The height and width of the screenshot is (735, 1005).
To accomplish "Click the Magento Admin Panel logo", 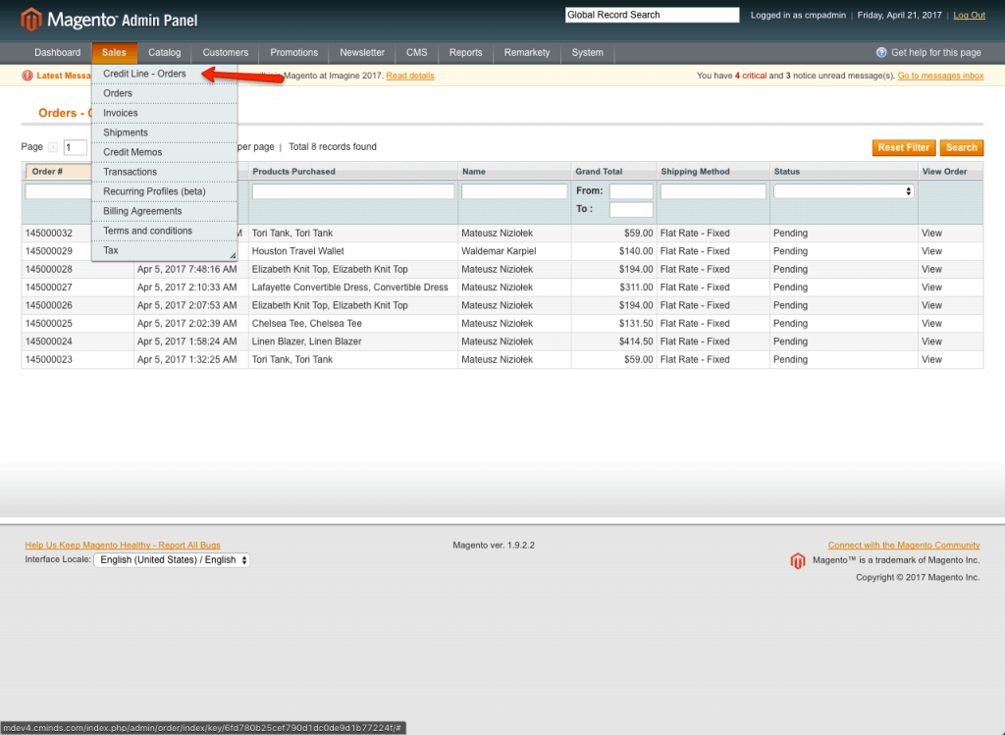I will click(110, 19).
